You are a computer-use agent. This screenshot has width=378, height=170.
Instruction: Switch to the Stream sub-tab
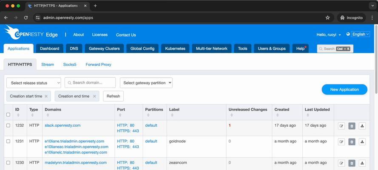tap(48, 65)
